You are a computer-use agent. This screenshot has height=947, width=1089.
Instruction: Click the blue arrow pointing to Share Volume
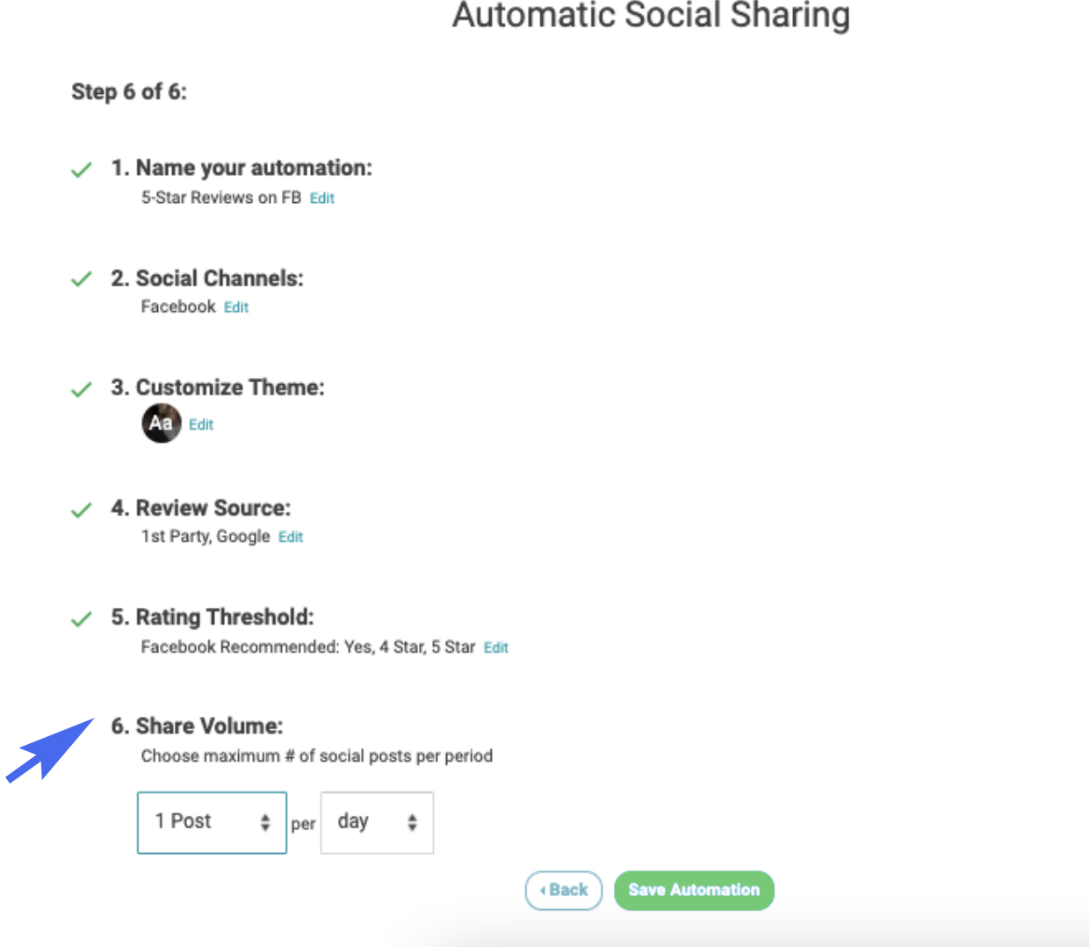coord(50,750)
